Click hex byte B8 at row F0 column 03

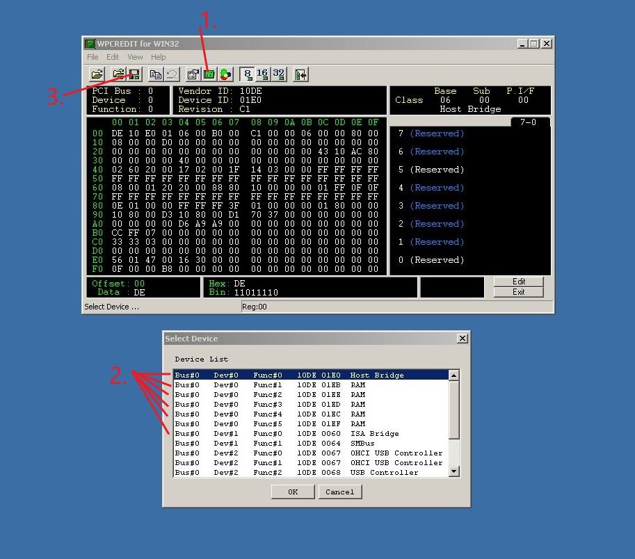167,269
